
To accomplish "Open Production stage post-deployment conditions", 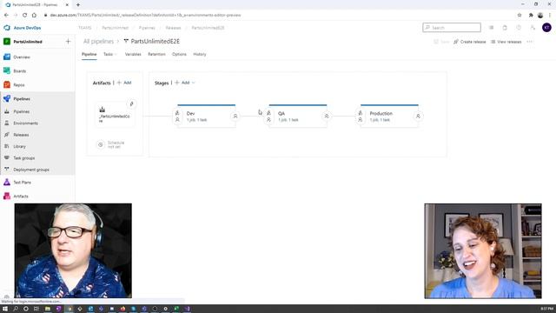I will [x=418, y=116].
